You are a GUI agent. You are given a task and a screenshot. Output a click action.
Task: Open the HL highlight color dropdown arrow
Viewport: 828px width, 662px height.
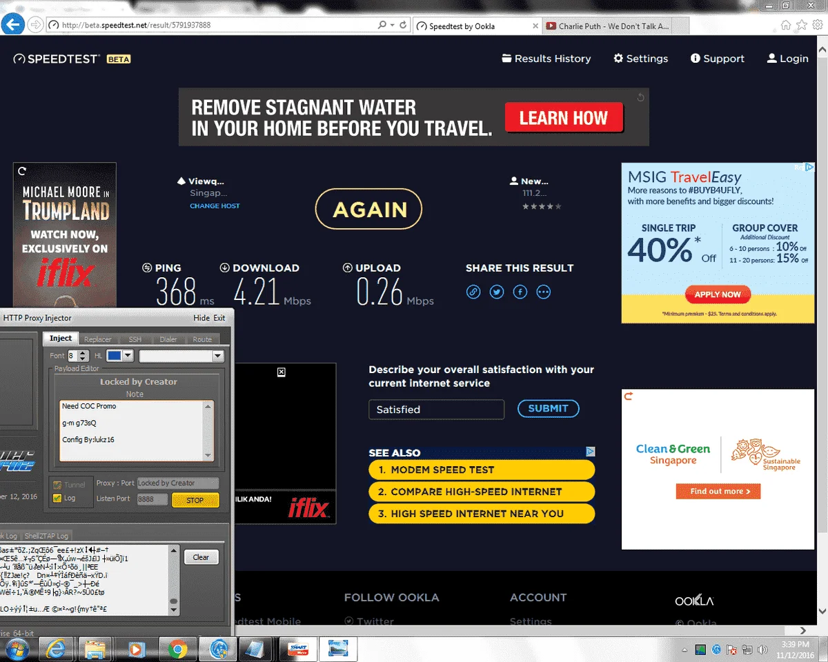[x=128, y=356]
